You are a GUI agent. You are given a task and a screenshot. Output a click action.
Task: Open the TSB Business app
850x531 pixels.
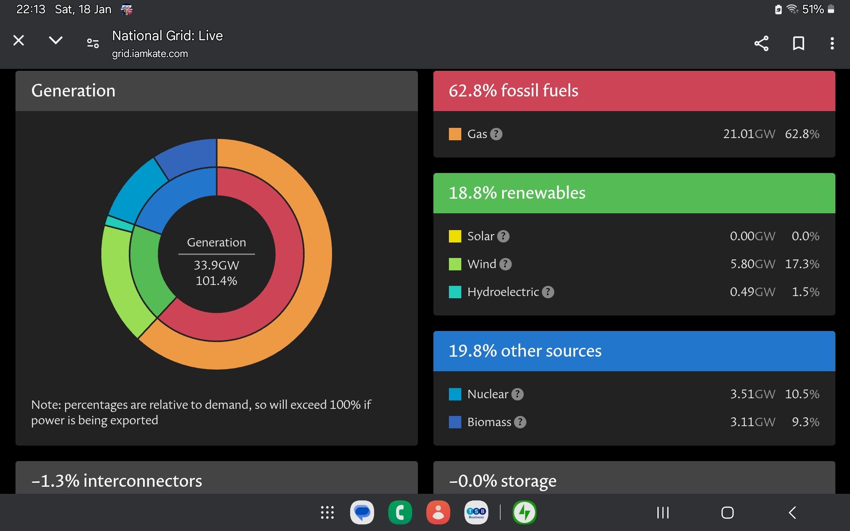(476, 512)
